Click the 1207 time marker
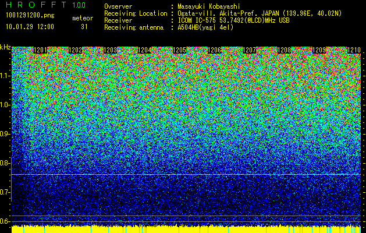This screenshot has height=233, width=366. (249, 50)
